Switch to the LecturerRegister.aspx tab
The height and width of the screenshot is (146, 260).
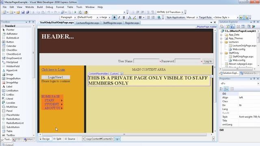[88, 23]
